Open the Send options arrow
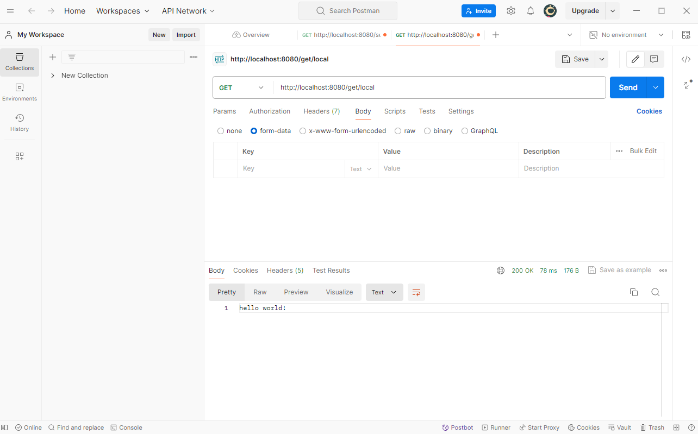698x434 pixels. (656, 87)
